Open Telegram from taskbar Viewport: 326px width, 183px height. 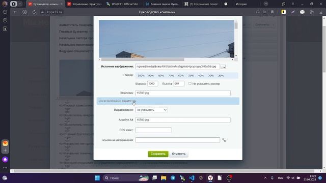coord(173,178)
